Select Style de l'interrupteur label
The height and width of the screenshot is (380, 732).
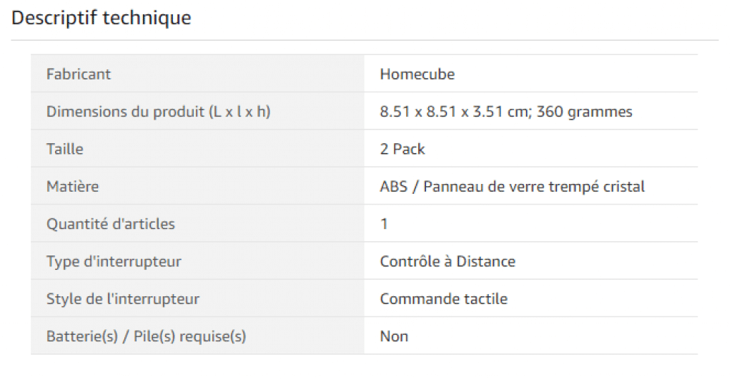123,298
